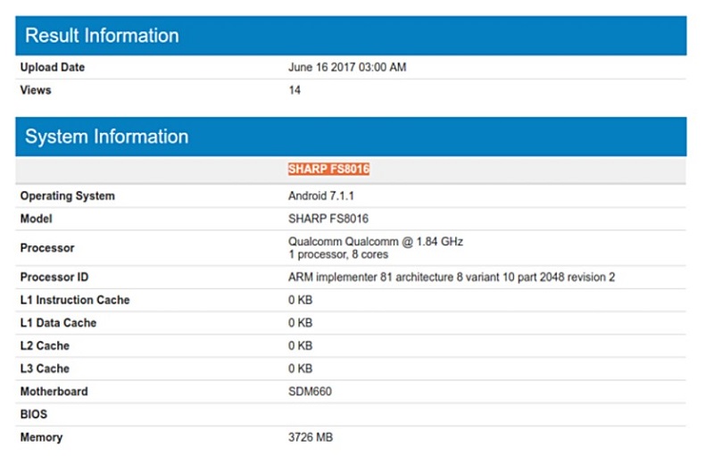Click the Result Information header
Screen dimensions: 714x456
[x=351, y=36]
